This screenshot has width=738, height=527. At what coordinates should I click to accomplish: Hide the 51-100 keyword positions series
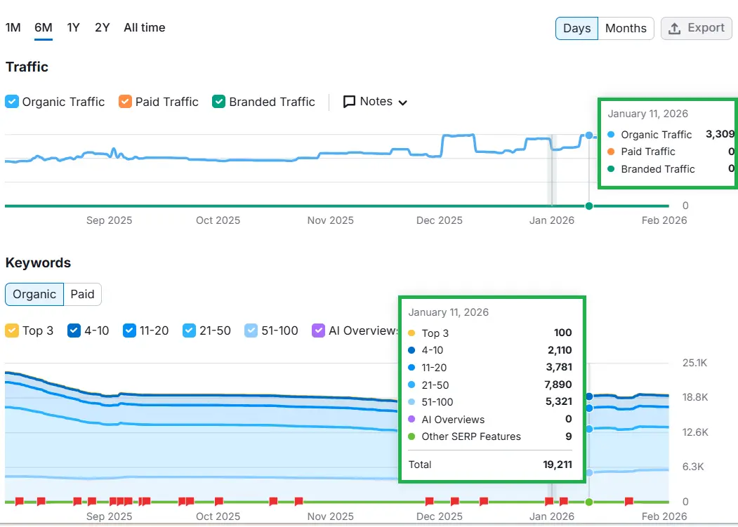tap(251, 331)
